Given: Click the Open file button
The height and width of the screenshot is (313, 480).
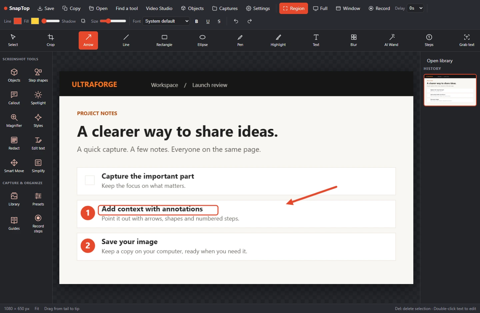Looking at the screenshot, I should click(x=98, y=8).
